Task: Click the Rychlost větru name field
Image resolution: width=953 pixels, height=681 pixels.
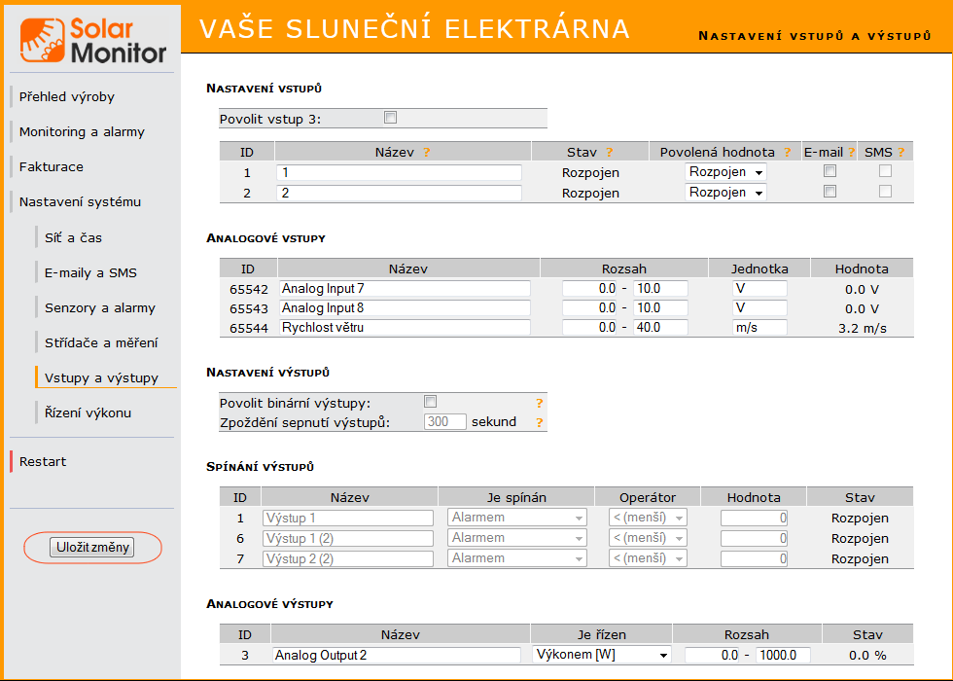Action: pos(405,328)
